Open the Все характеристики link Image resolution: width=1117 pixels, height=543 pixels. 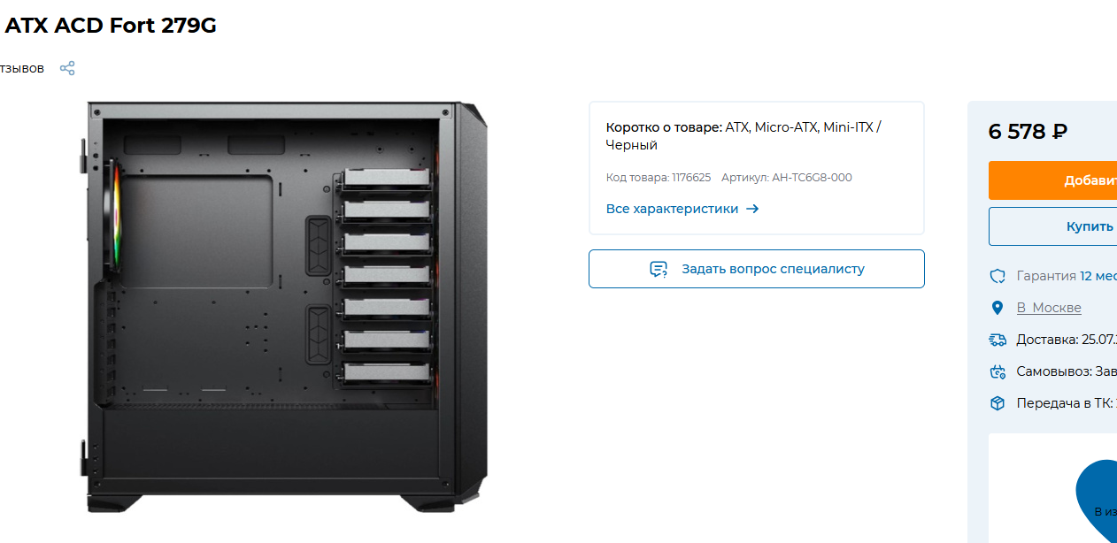coord(672,210)
